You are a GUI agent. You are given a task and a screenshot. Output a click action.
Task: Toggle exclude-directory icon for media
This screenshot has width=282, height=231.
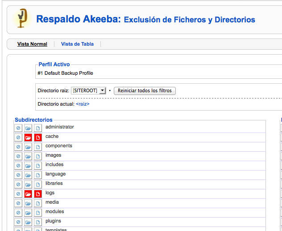click(18, 203)
